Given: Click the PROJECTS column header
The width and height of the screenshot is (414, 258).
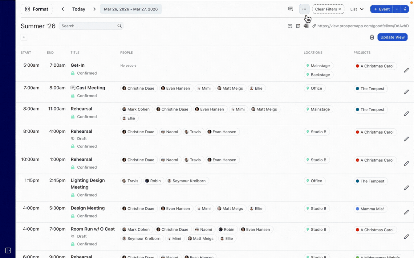Looking at the screenshot, I should tap(362, 53).
